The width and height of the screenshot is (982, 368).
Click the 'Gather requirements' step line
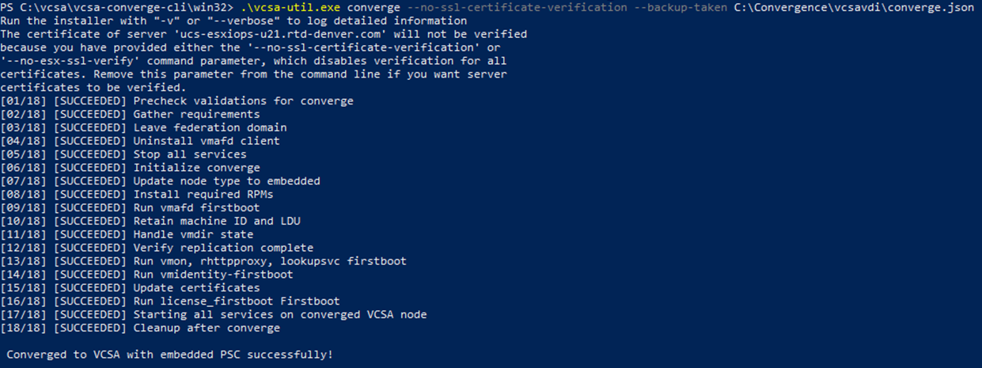(196, 115)
